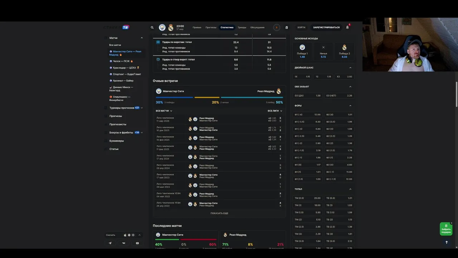Click the page vertical scrollbar

pyautogui.click(x=456, y=94)
